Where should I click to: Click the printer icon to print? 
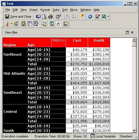(x=50, y=17)
